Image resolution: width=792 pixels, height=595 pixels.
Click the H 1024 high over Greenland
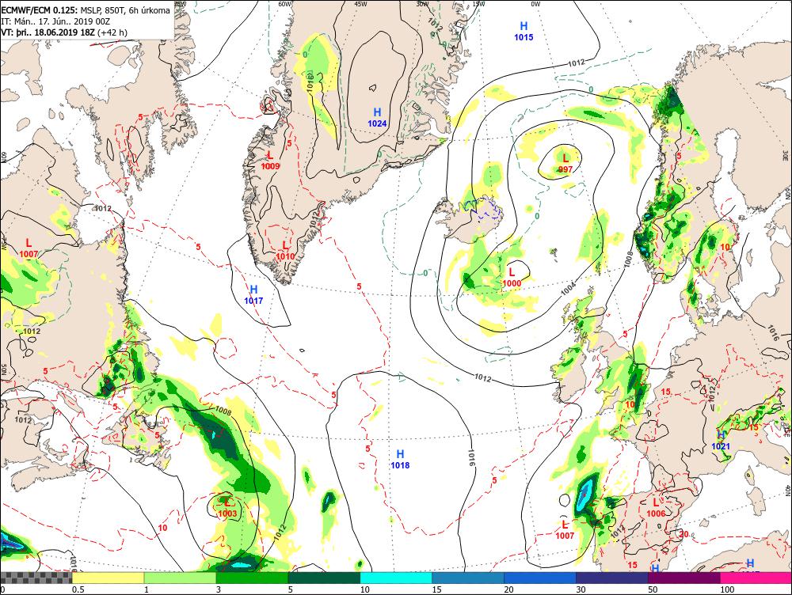pos(377,117)
